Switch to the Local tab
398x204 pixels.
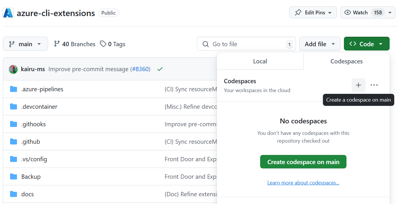click(x=260, y=61)
